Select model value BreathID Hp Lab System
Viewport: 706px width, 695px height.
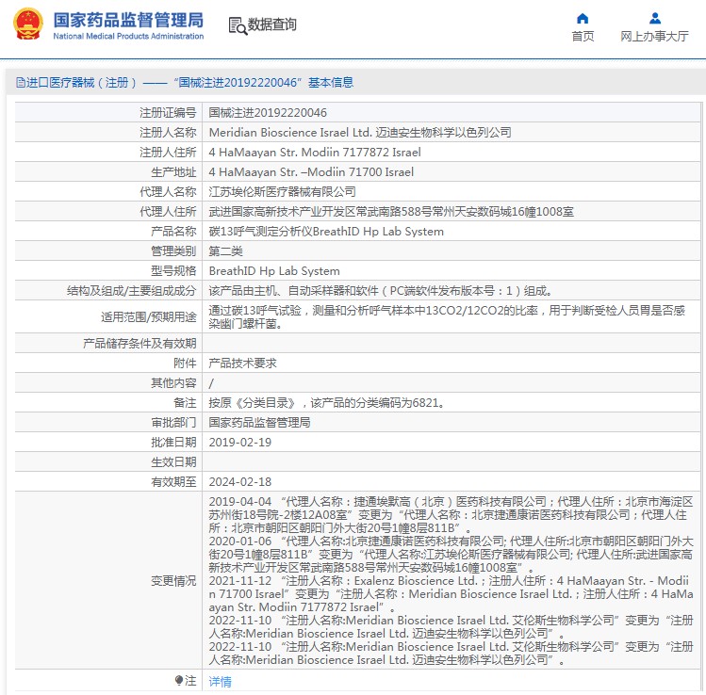(274, 271)
